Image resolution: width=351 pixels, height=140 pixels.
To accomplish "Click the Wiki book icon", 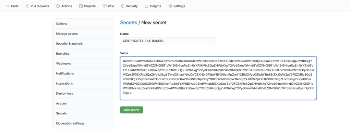I will 105,6.
